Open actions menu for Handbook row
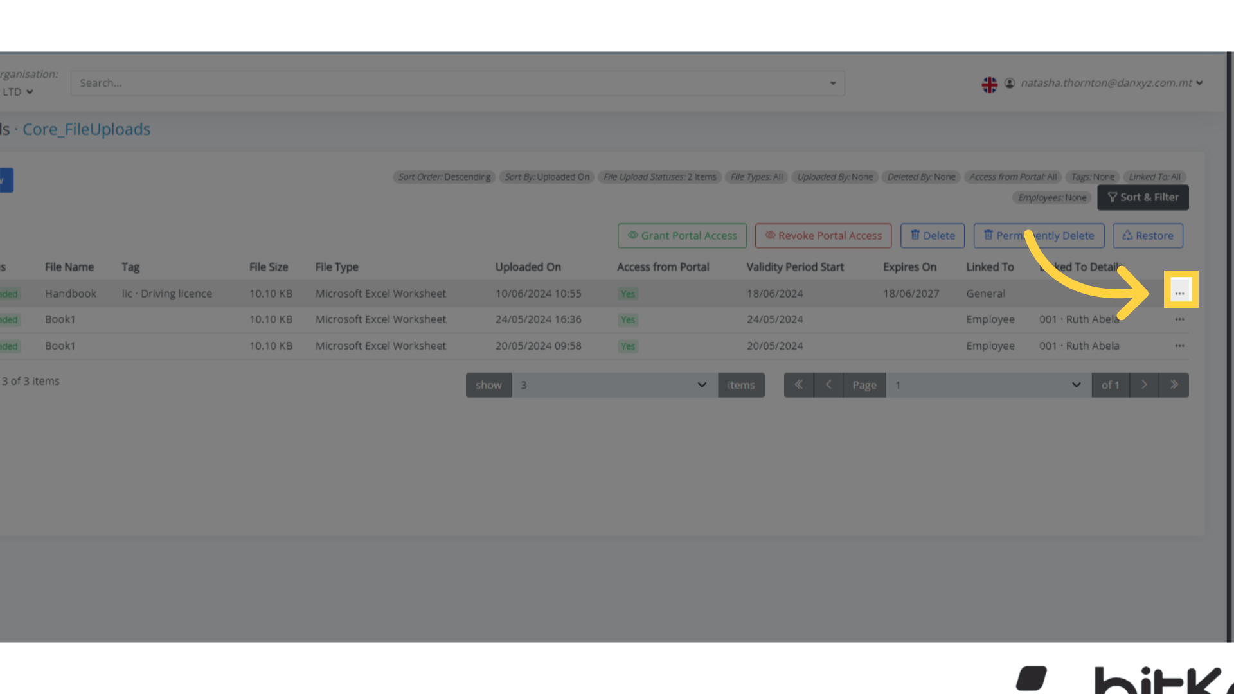 tap(1180, 292)
